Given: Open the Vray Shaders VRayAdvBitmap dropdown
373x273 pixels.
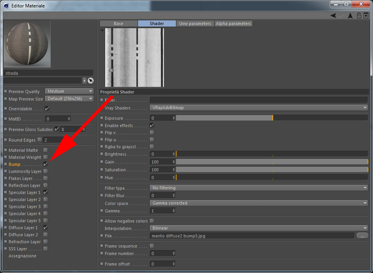Looking at the screenshot, I should [259, 108].
